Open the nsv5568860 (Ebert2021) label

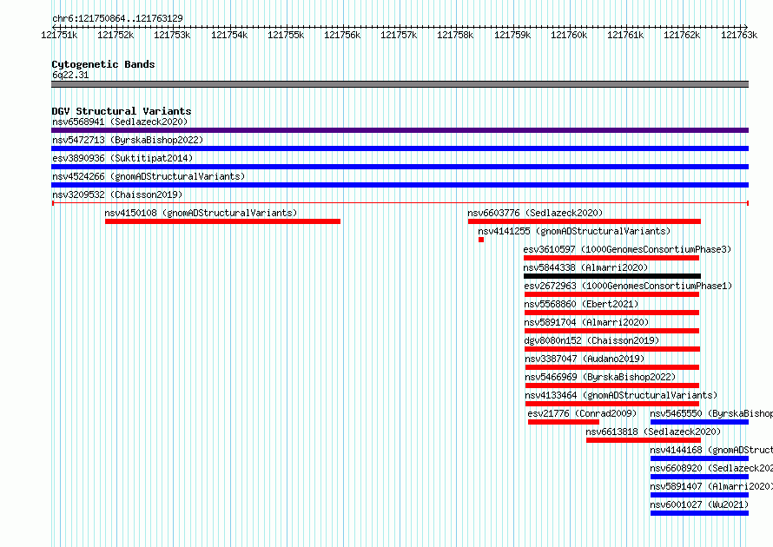point(581,304)
